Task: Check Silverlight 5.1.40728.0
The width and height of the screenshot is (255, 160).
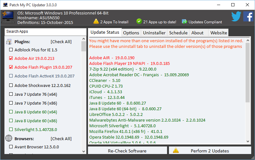Action: [x=11, y=129]
